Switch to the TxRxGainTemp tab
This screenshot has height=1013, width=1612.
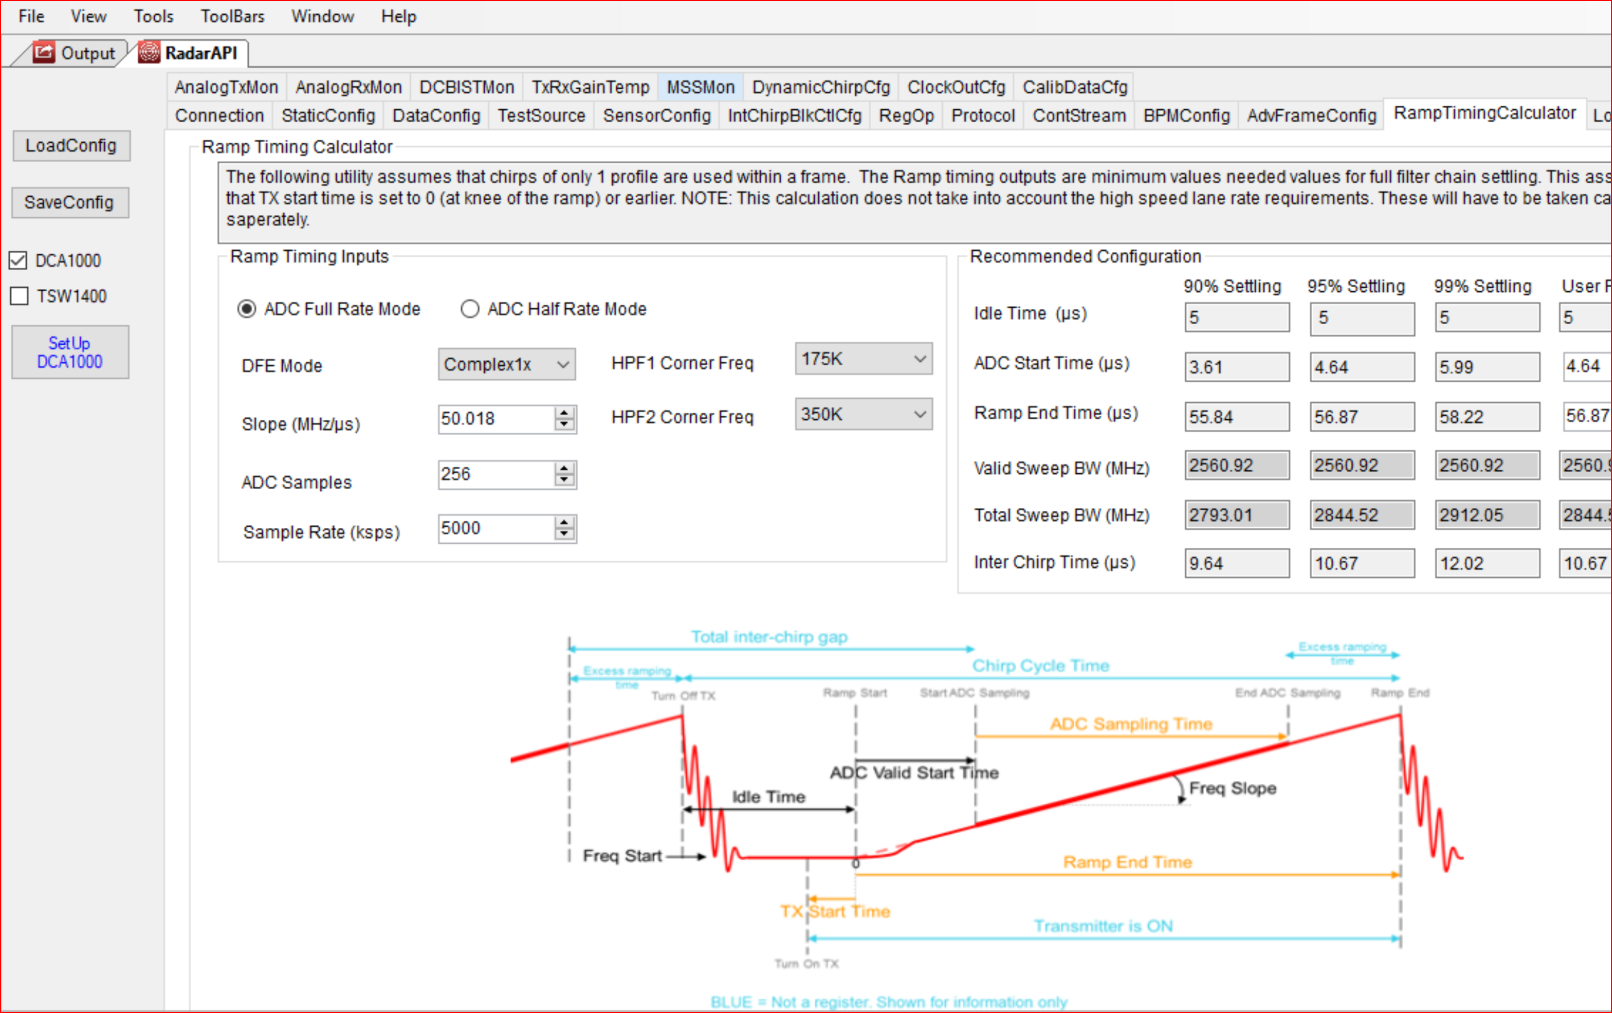(591, 87)
